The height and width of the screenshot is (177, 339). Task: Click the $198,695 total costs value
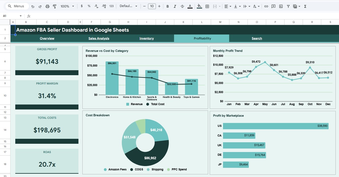pyautogui.click(x=47, y=130)
